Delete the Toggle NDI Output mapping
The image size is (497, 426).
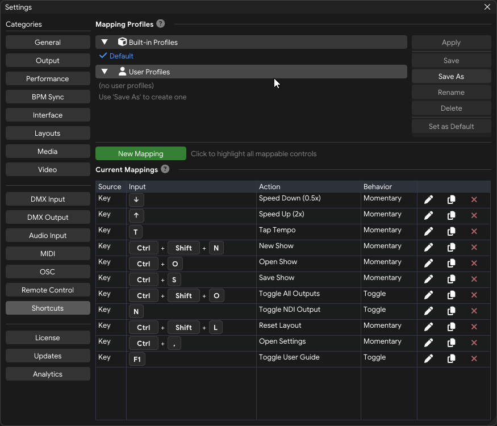(474, 311)
